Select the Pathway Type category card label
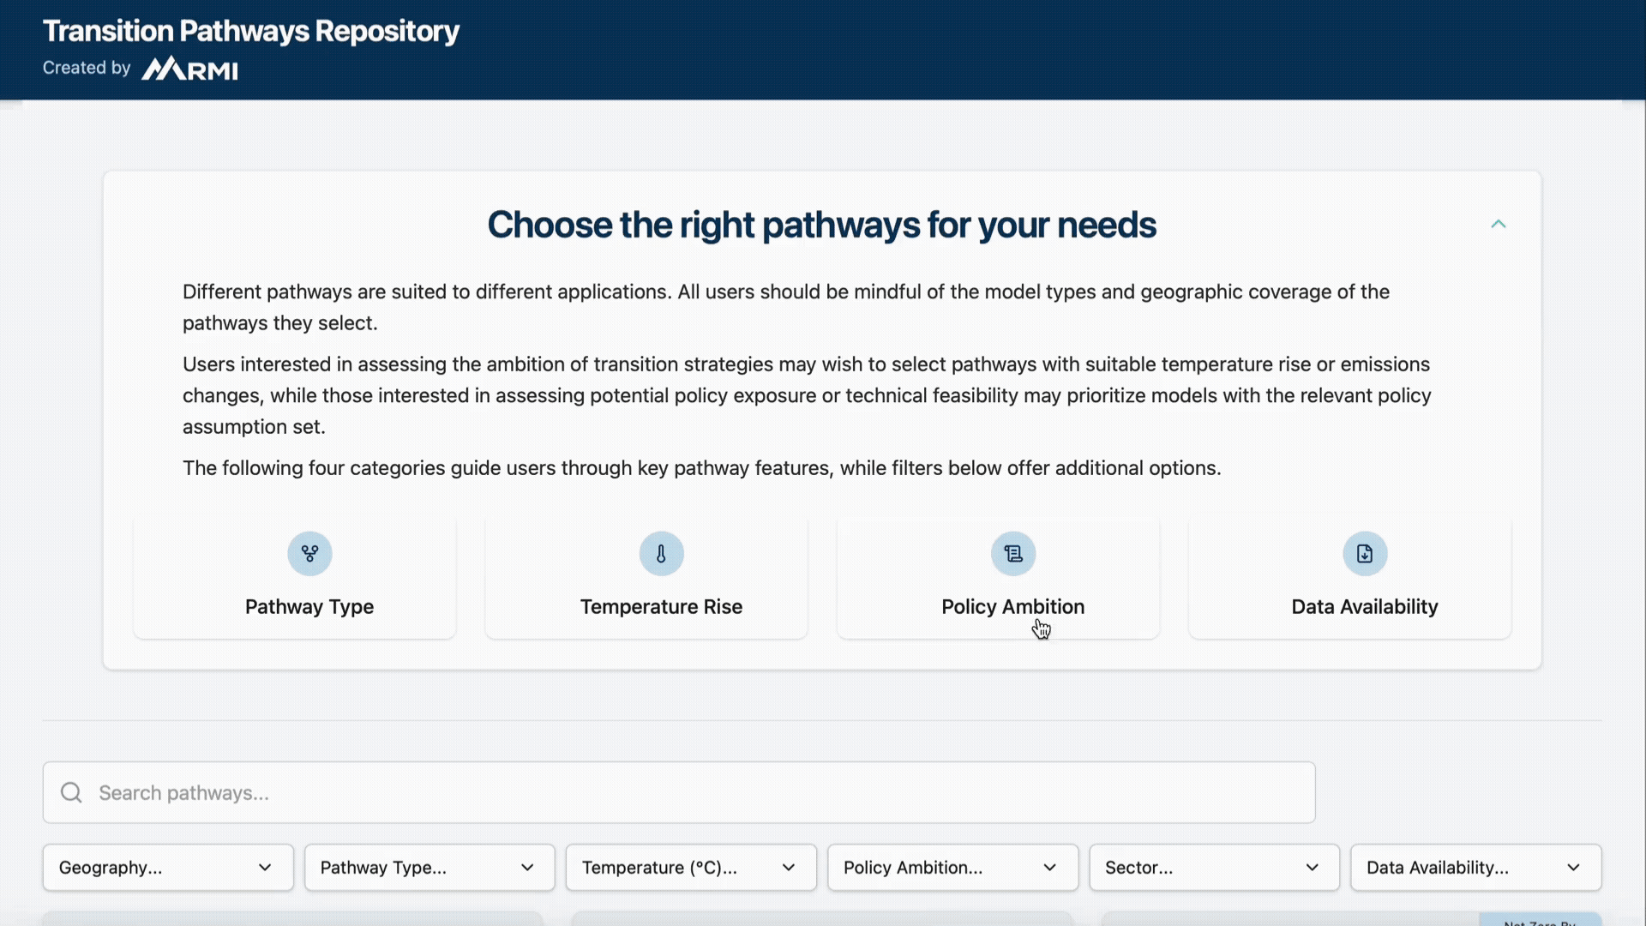This screenshot has width=1646, height=926. tap(309, 607)
